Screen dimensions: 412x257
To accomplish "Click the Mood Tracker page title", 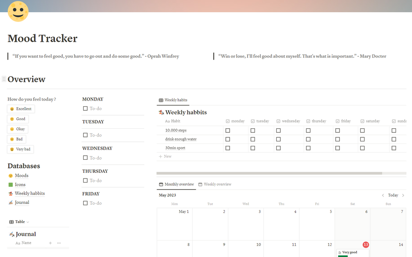I will (43, 38).
